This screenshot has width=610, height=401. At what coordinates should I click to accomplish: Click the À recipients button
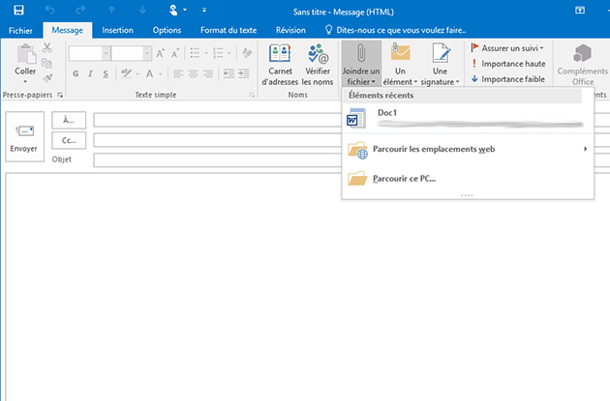69,120
